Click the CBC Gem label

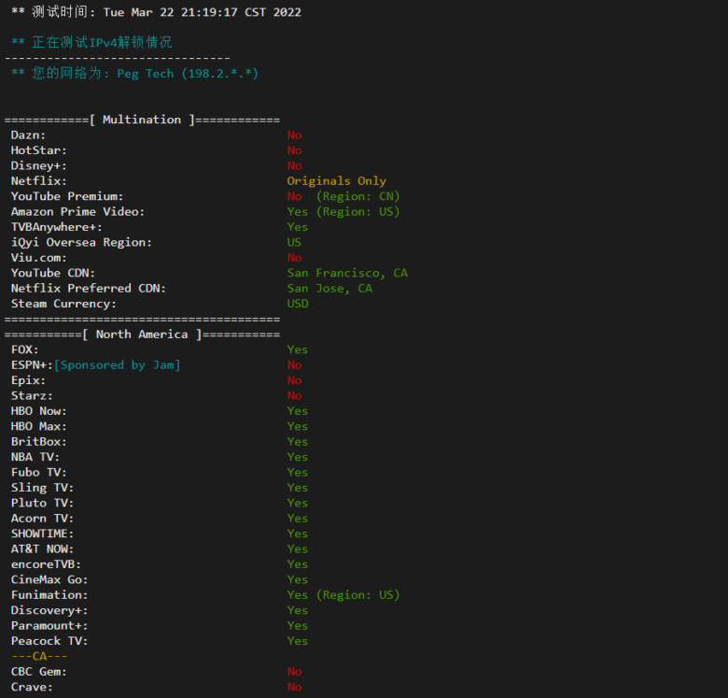pos(38,671)
